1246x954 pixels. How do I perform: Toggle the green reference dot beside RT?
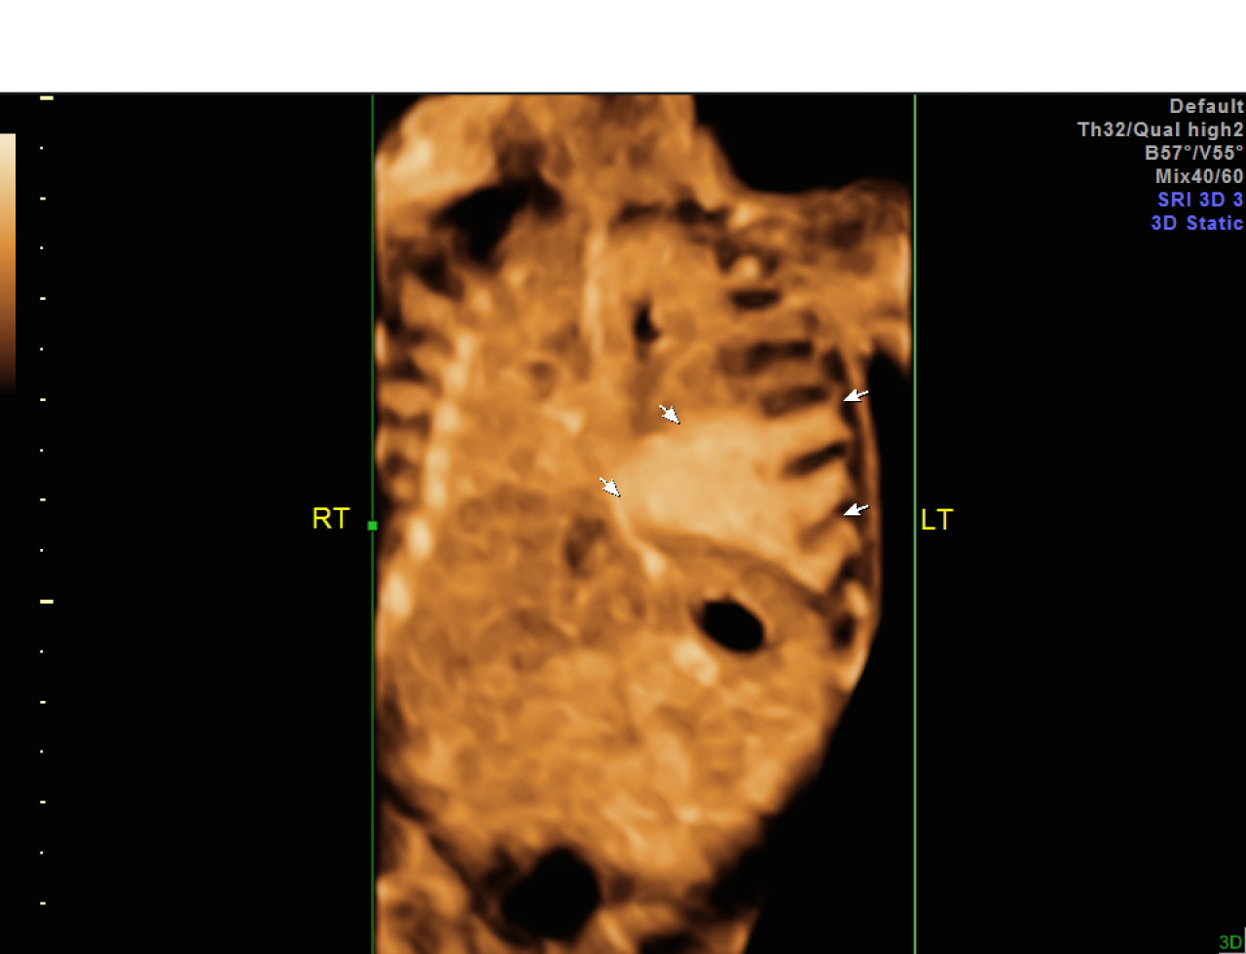pos(371,527)
